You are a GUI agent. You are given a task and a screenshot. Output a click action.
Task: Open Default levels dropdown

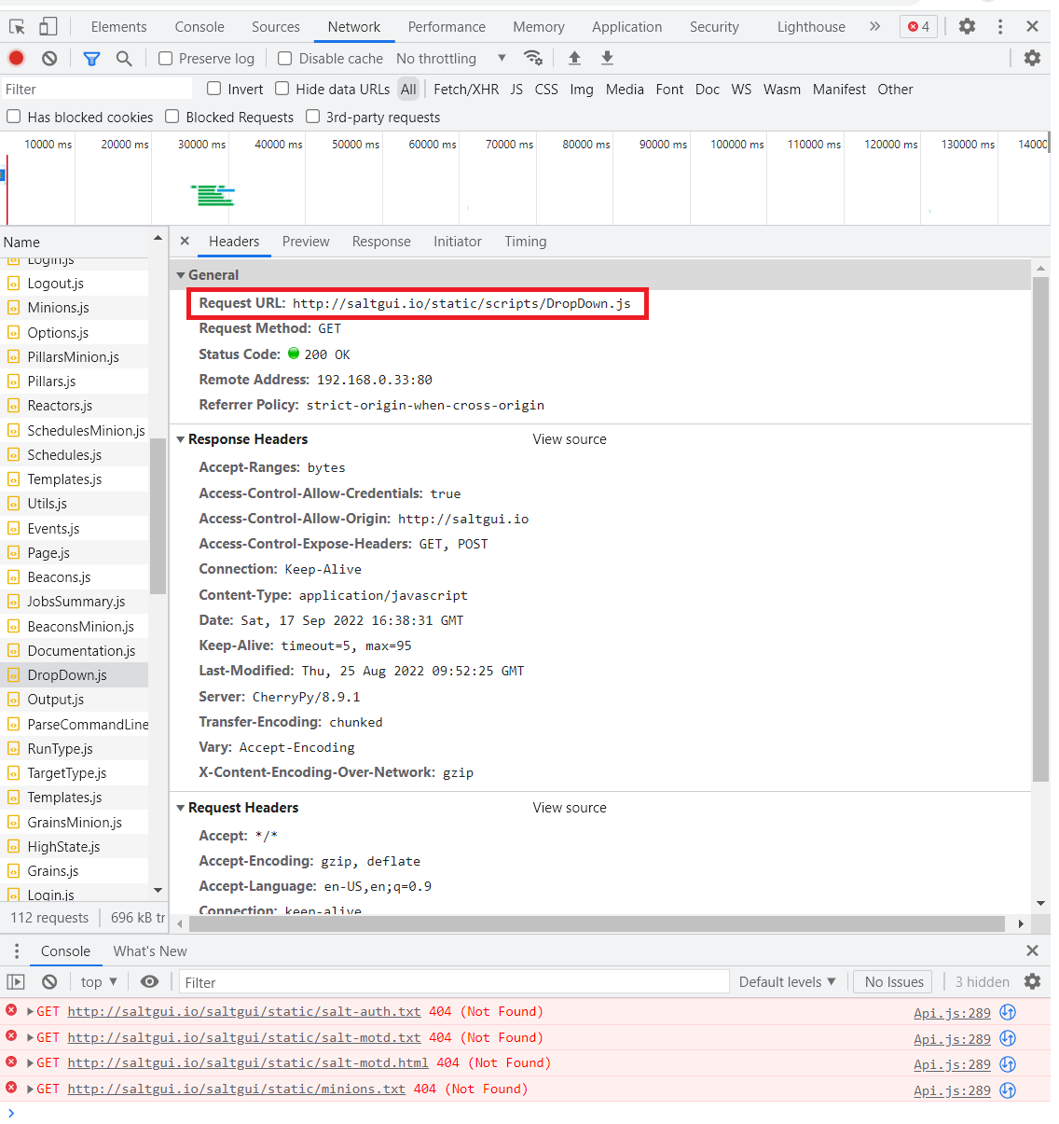[788, 981]
